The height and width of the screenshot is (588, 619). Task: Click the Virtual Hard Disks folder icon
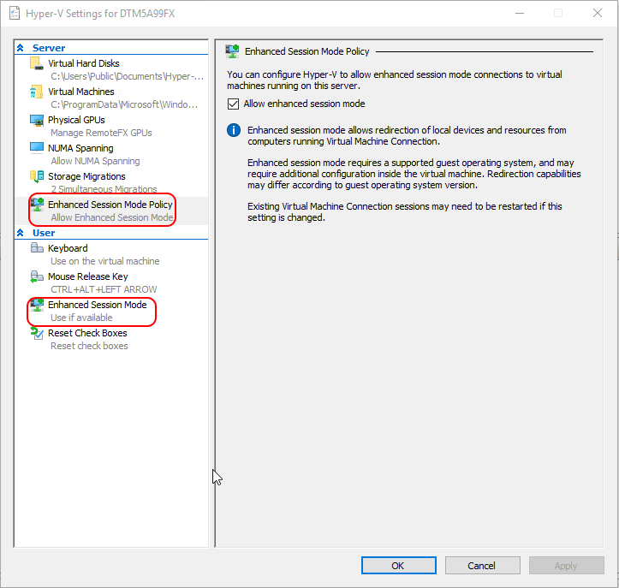click(37, 63)
